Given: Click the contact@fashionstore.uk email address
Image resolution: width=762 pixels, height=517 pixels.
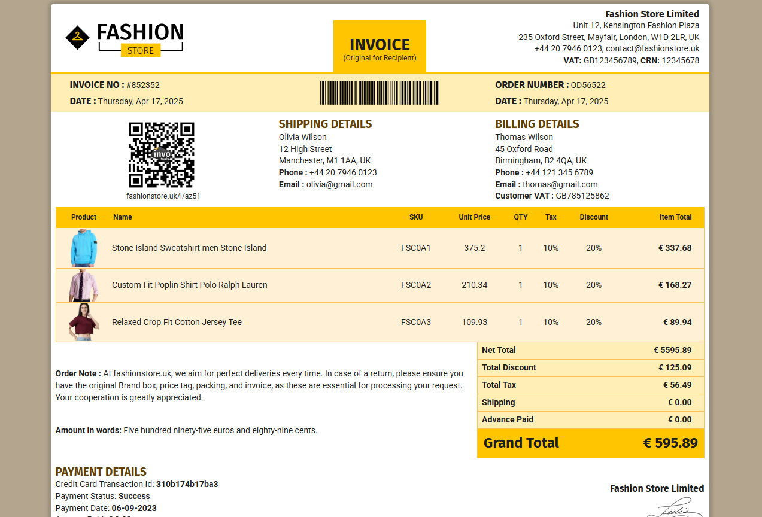Looking at the screenshot, I should [652, 48].
